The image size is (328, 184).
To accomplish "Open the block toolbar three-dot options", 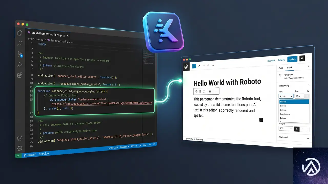I will coord(216,91).
